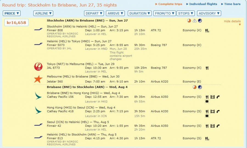Click the phone icon for Finnair 42
Screen dimensions: 247x148
(x=218, y=126)
